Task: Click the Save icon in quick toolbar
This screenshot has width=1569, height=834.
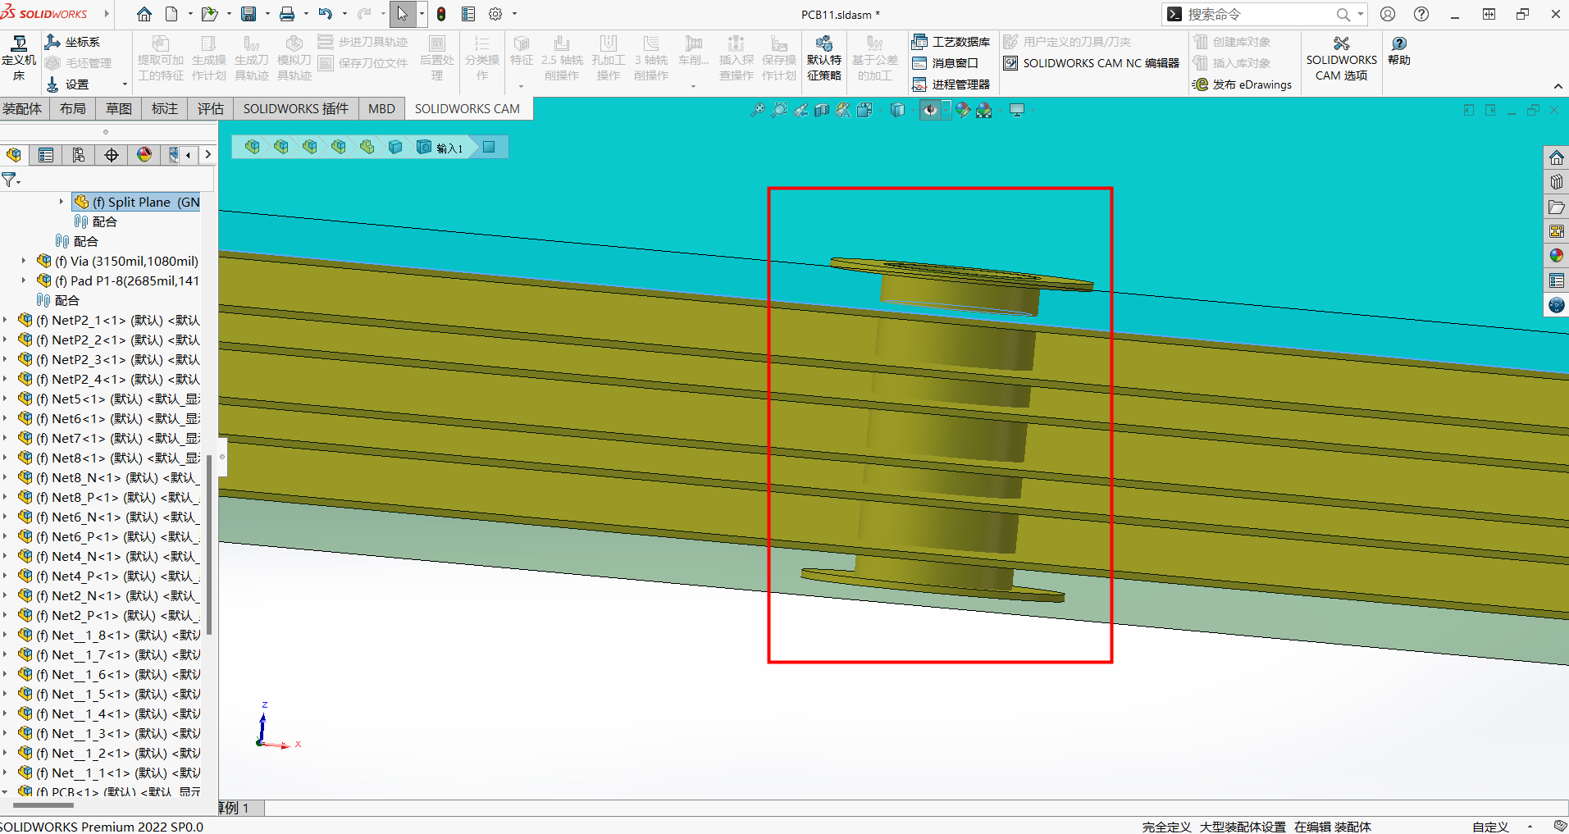Action: pos(248,14)
